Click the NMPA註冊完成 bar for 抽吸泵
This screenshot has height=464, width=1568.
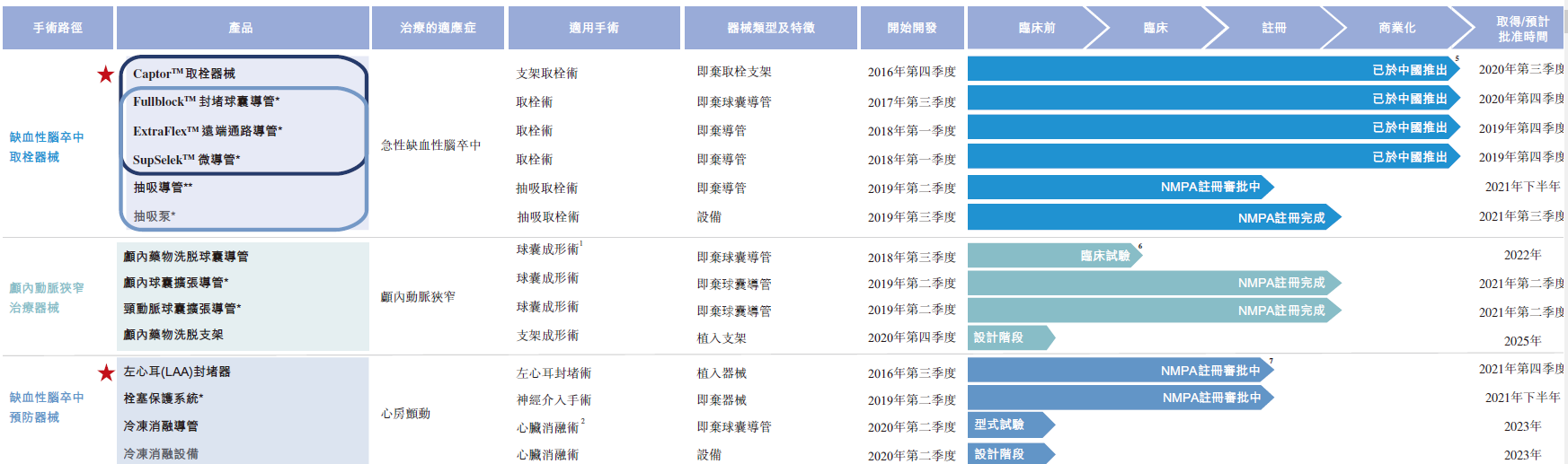(x=1155, y=217)
